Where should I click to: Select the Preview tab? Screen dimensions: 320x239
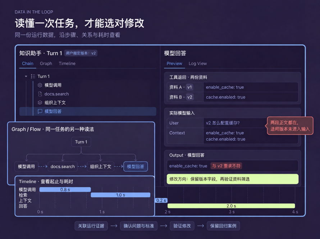tap(174, 63)
